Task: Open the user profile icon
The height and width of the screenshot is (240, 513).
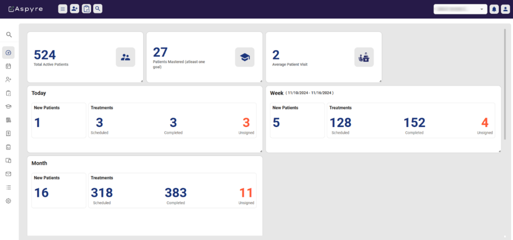Action: click(505, 9)
